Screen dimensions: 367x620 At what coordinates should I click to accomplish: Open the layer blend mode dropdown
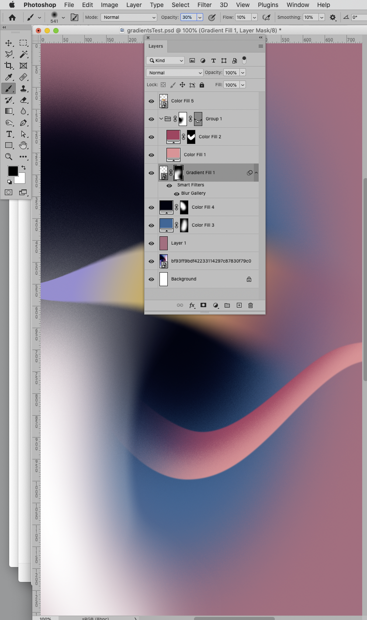[x=174, y=72]
